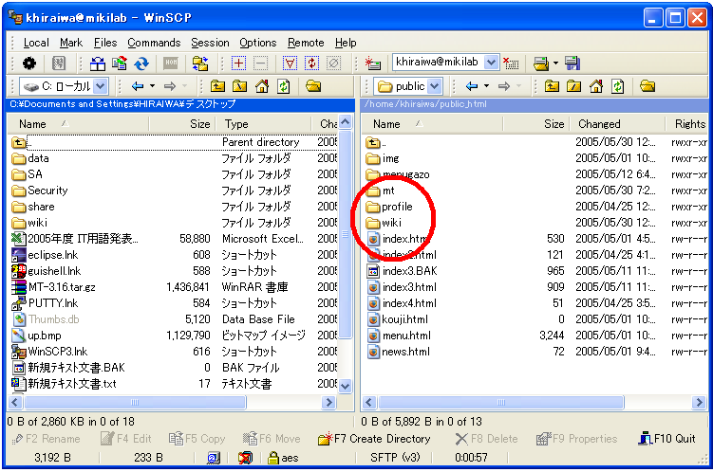Click the Open Saved Session folder icon
Viewport: 713px width, 472px height.
coord(540,64)
